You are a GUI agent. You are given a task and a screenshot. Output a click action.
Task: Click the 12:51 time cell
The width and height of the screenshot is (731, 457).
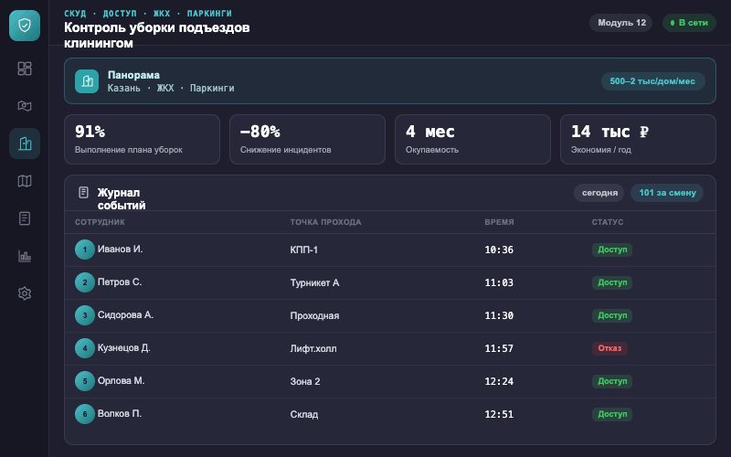click(x=499, y=414)
